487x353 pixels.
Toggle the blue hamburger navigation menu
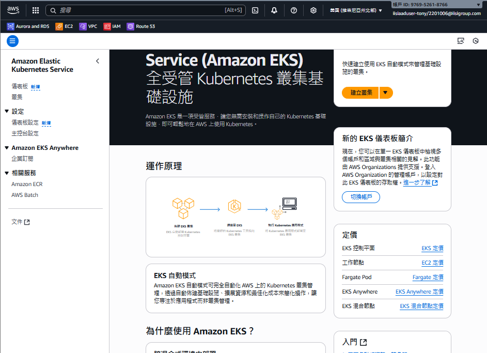[x=13, y=41]
